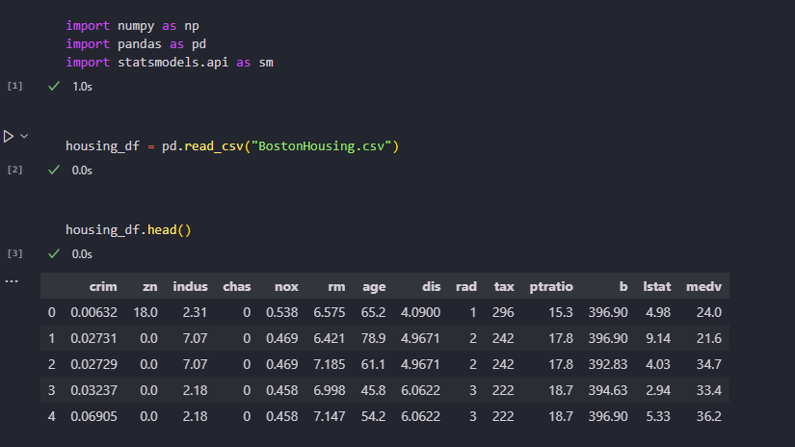Select medv value 33.4
Screen dimensions: 795x447
(709, 391)
